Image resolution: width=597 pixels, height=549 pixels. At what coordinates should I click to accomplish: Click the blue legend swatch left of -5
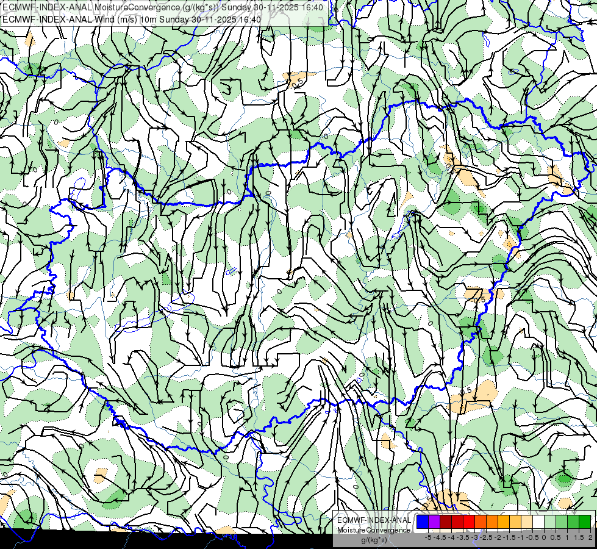tap(423, 522)
